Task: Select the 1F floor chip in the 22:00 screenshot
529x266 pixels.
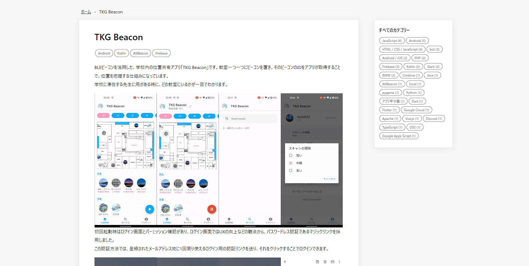Action: [103, 116]
